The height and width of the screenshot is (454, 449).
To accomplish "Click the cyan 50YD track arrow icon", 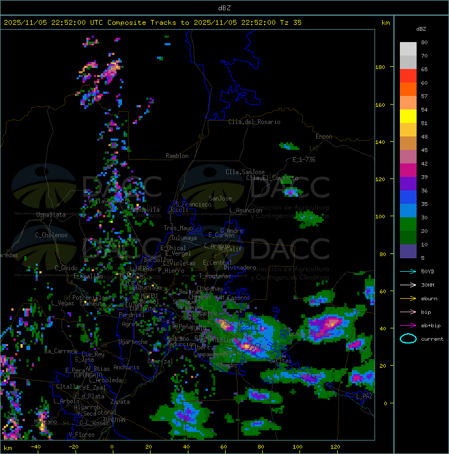I will point(408,272).
